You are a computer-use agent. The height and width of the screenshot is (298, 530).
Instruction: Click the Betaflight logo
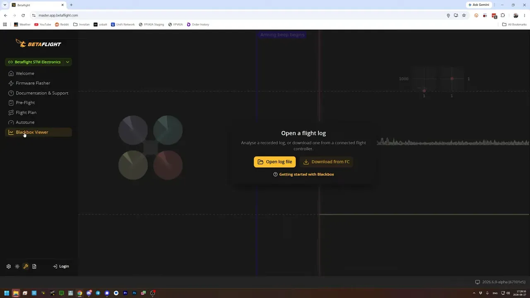tap(38, 43)
